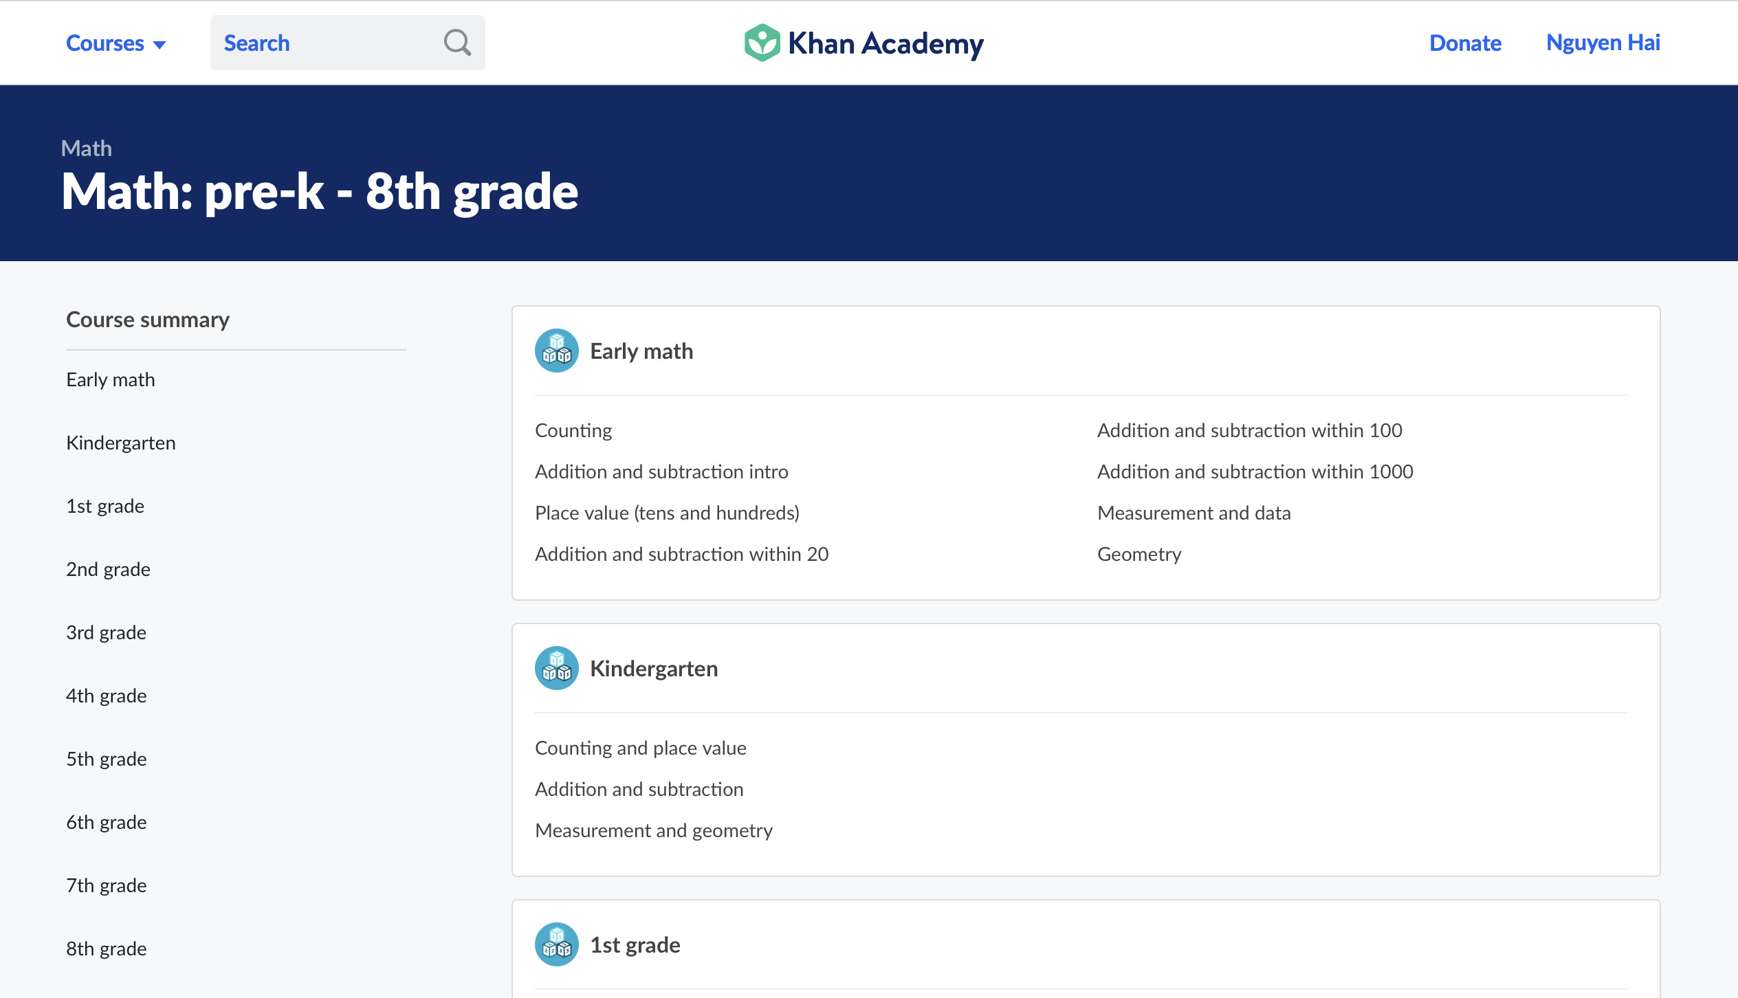Go to Kindergarten in the sidebar
Image resolution: width=1738 pixels, height=998 pixels.
121,443
